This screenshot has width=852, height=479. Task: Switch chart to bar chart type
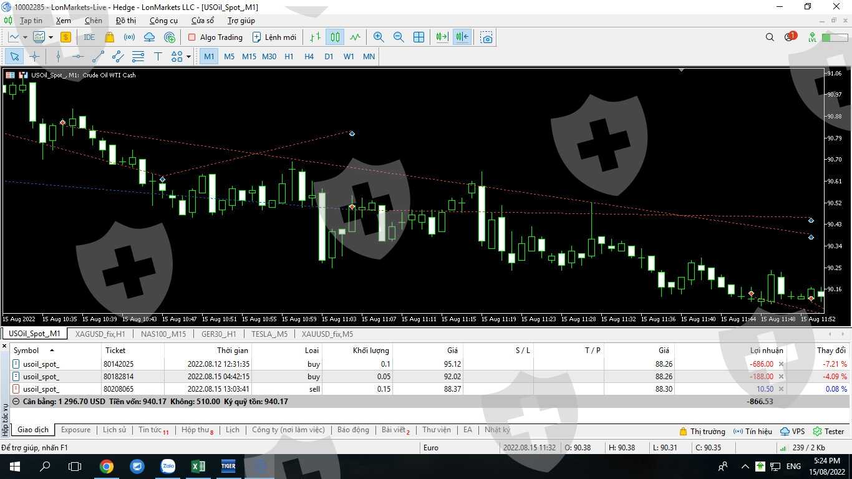pyautogui.click(x=316, y=37)
